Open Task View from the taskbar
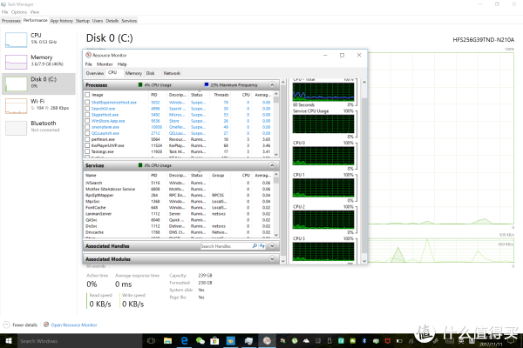Screen dimensions: 523x348 (151, 341)
